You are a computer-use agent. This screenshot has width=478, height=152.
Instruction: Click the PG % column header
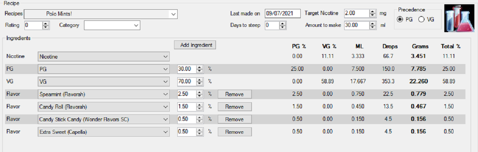(299, 46)
